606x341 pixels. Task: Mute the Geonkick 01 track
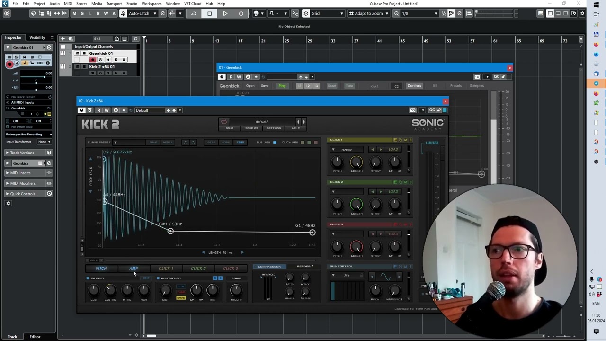(78, 54)
